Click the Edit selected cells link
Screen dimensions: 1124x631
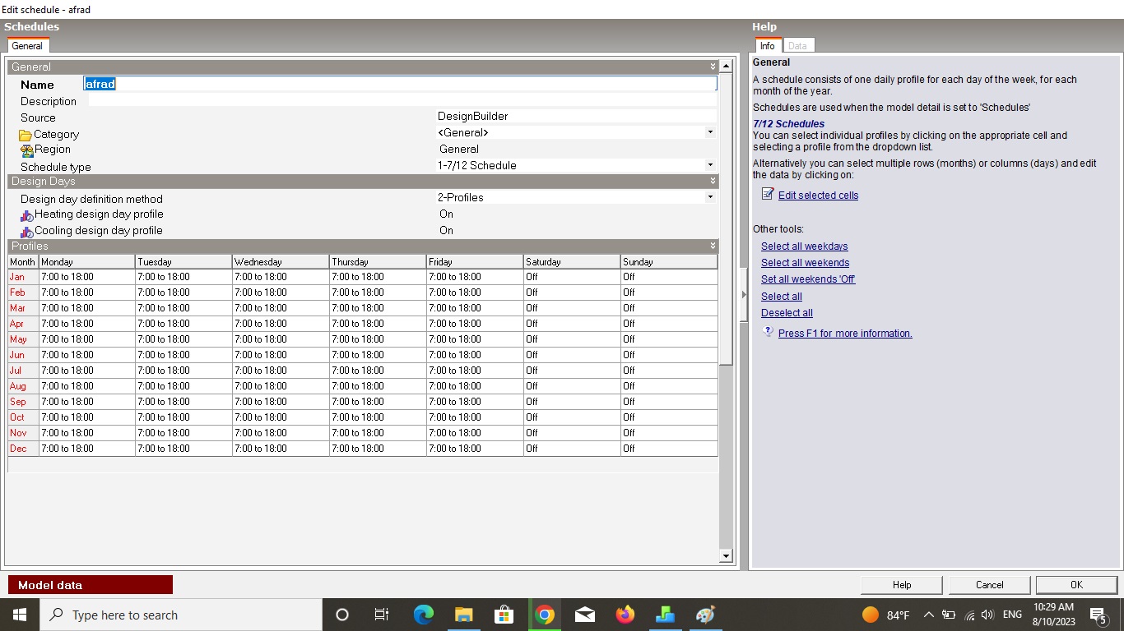tap(818, 196)
